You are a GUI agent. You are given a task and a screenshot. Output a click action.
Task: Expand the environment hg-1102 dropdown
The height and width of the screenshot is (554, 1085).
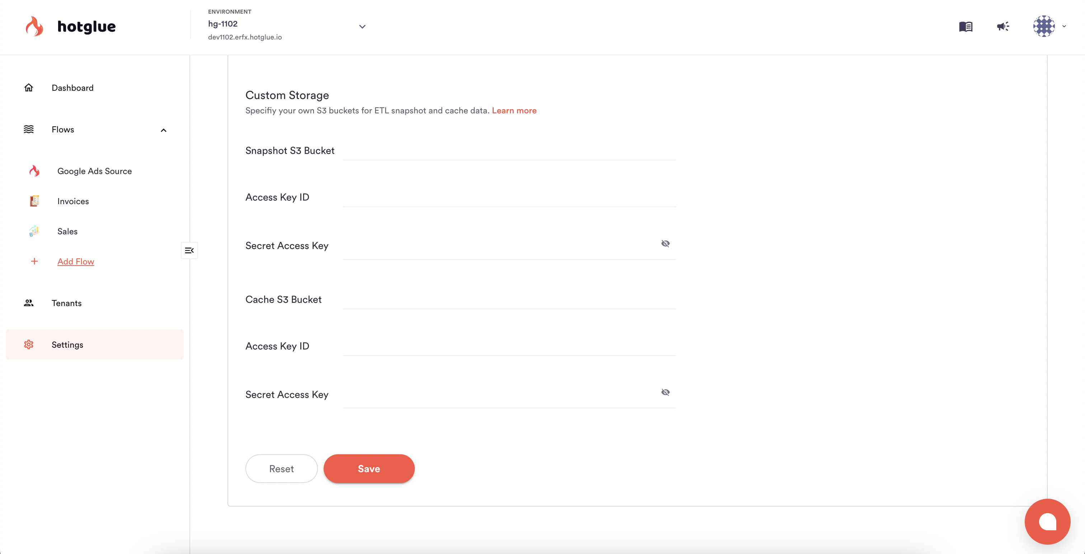362,27
